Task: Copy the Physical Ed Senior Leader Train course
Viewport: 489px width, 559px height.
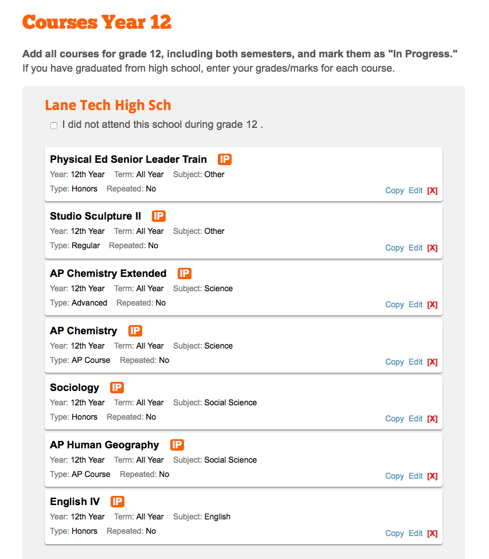Action: (394, 191)
